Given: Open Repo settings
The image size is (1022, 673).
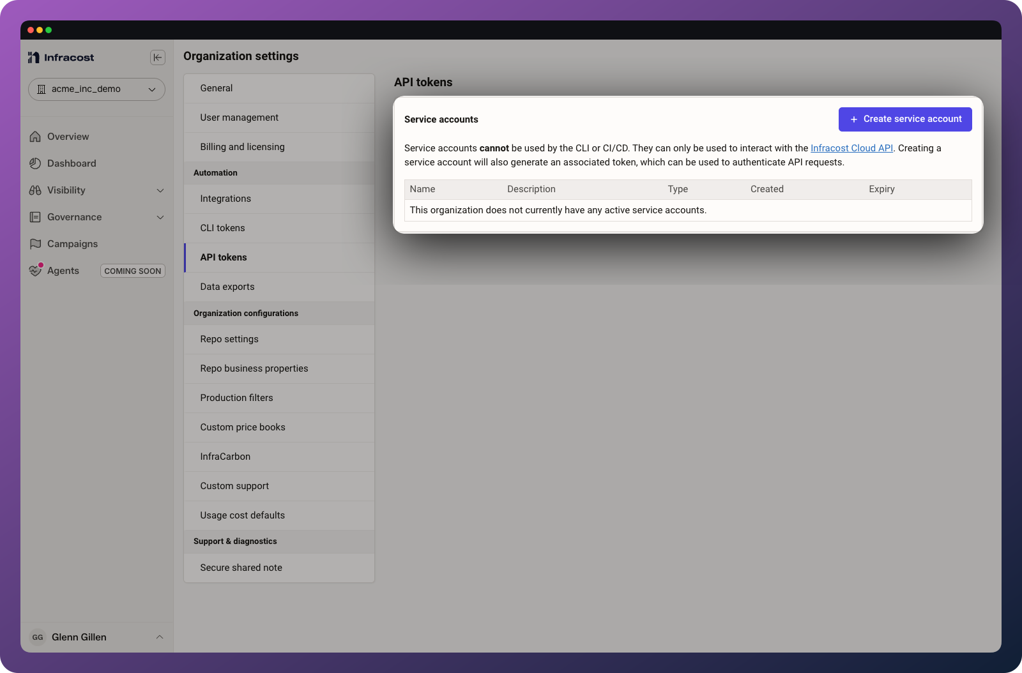Looking at the screenshot, I should (279, 339).
